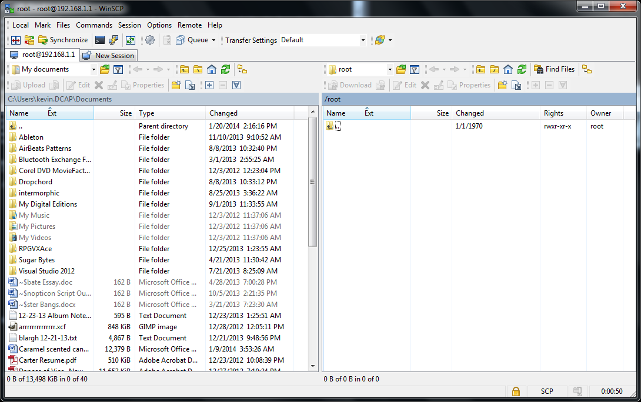Click local scrollbar down arrow

coord(313,366)
